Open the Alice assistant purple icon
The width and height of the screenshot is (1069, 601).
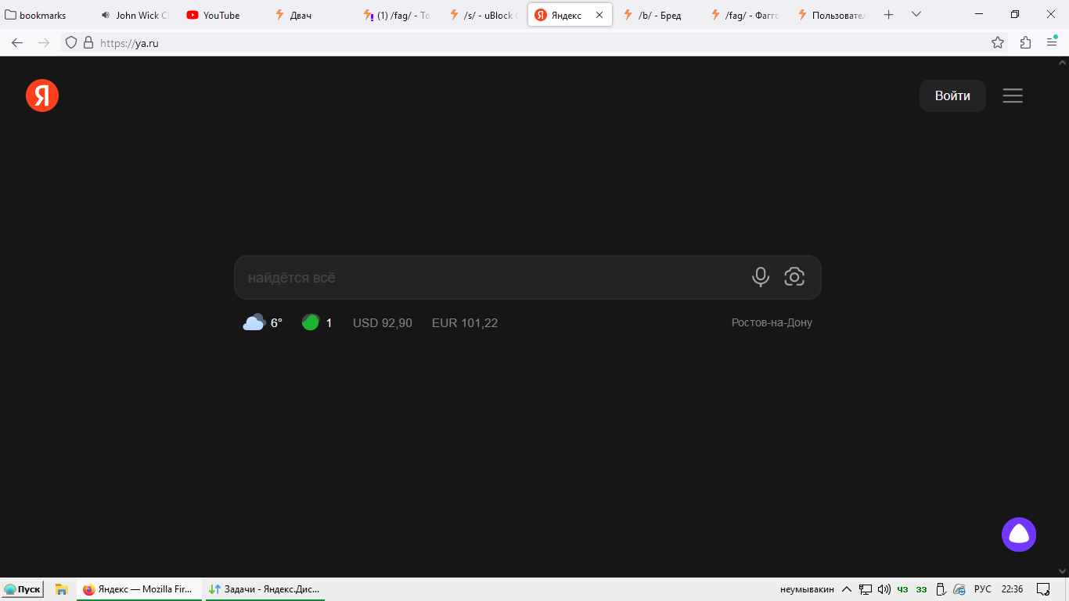(1018, 534)
